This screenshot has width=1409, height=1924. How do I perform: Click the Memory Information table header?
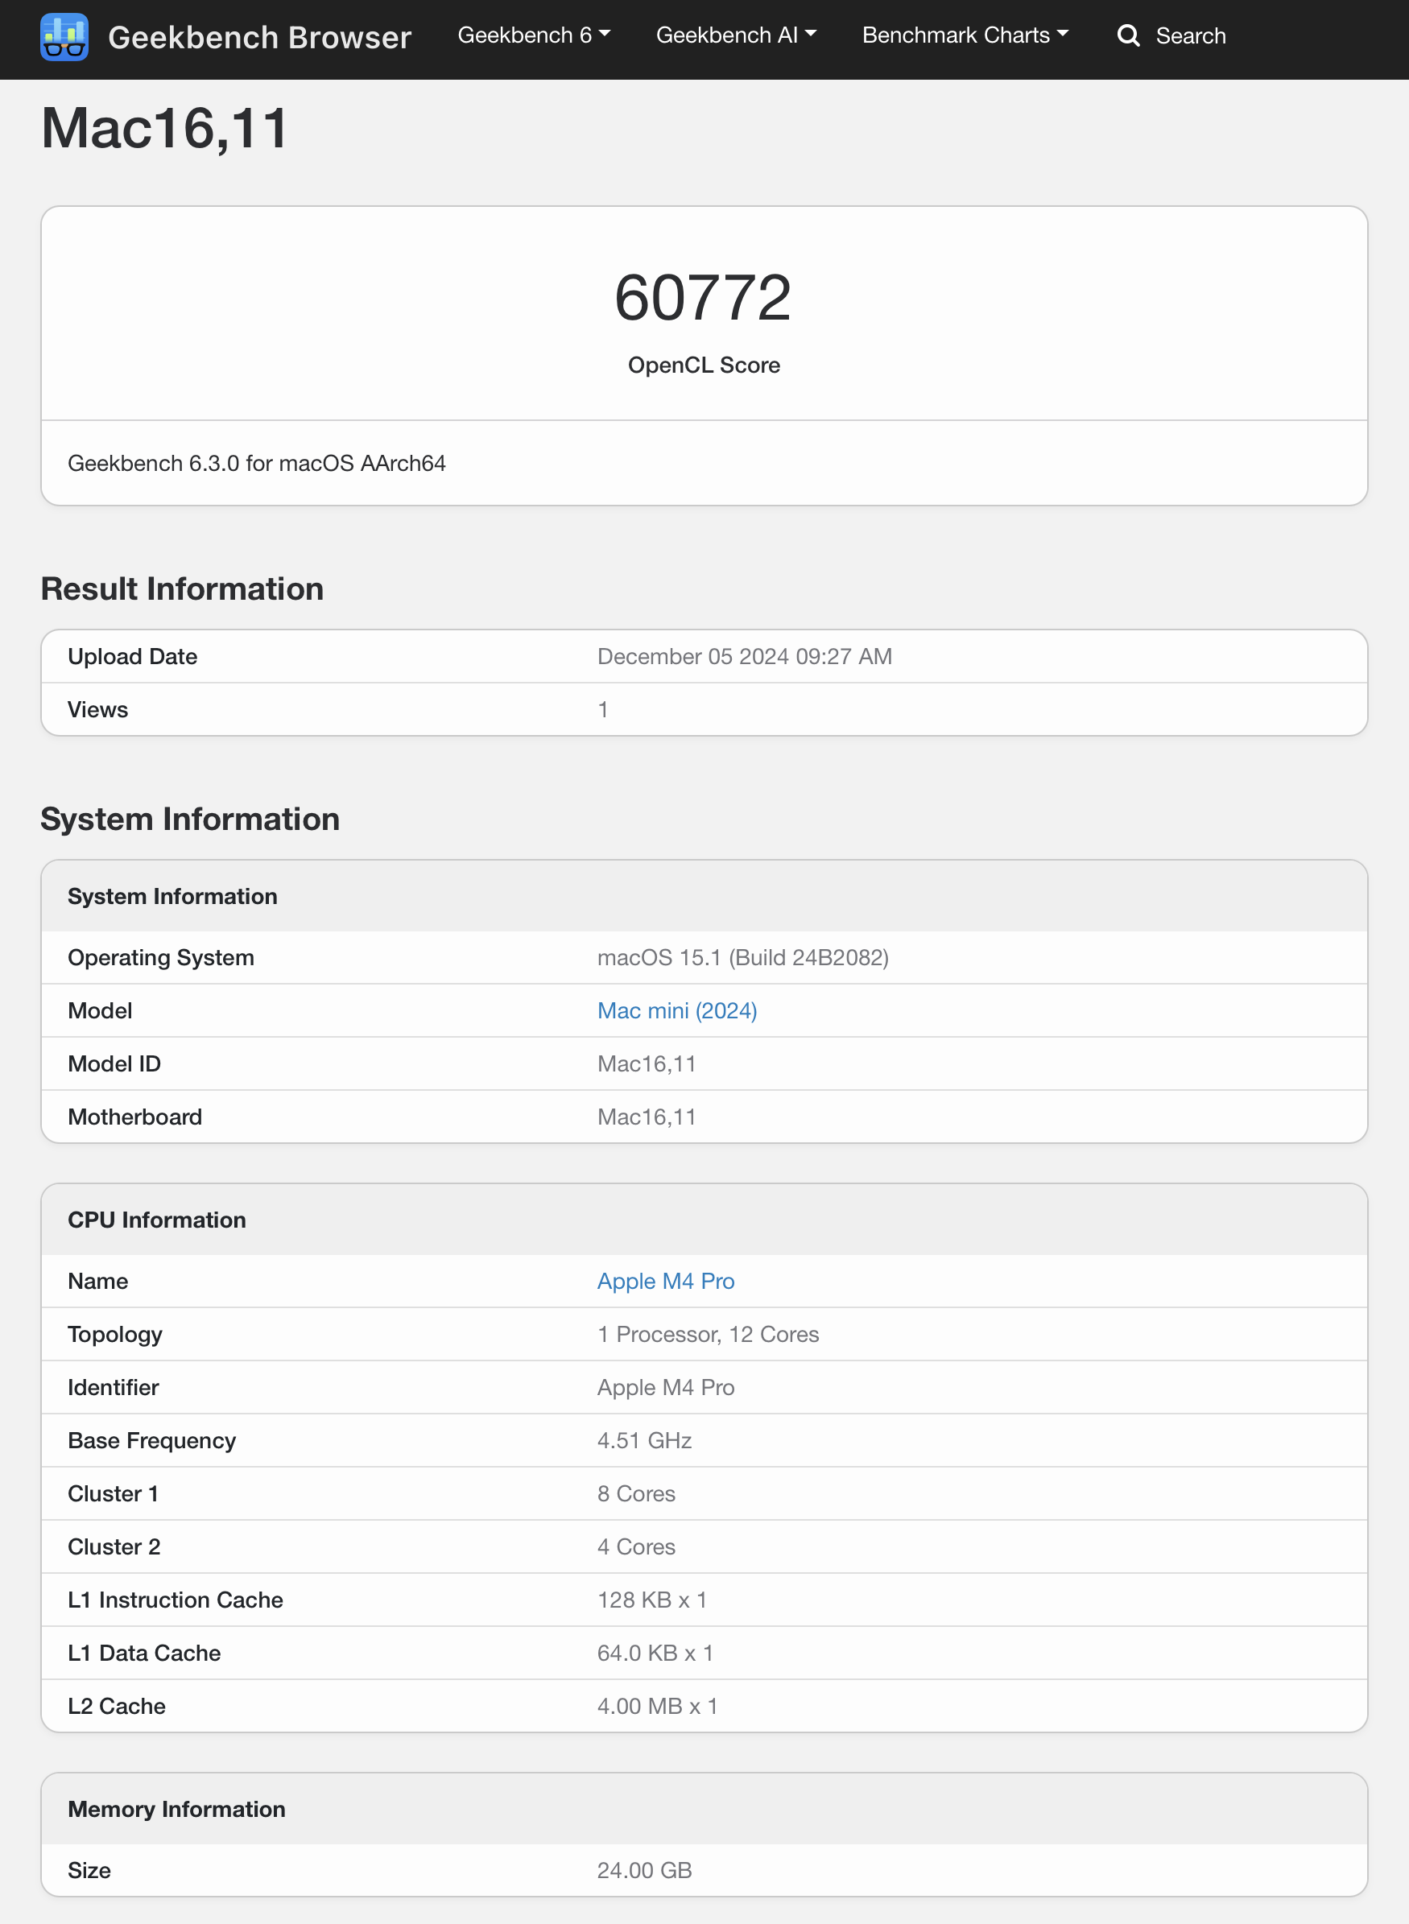click(x=176, y=1809)
